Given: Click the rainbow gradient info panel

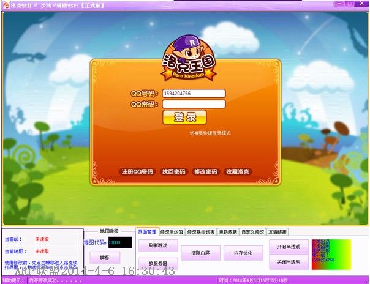Looking at the screenshot, I should [x=331, y=255].
